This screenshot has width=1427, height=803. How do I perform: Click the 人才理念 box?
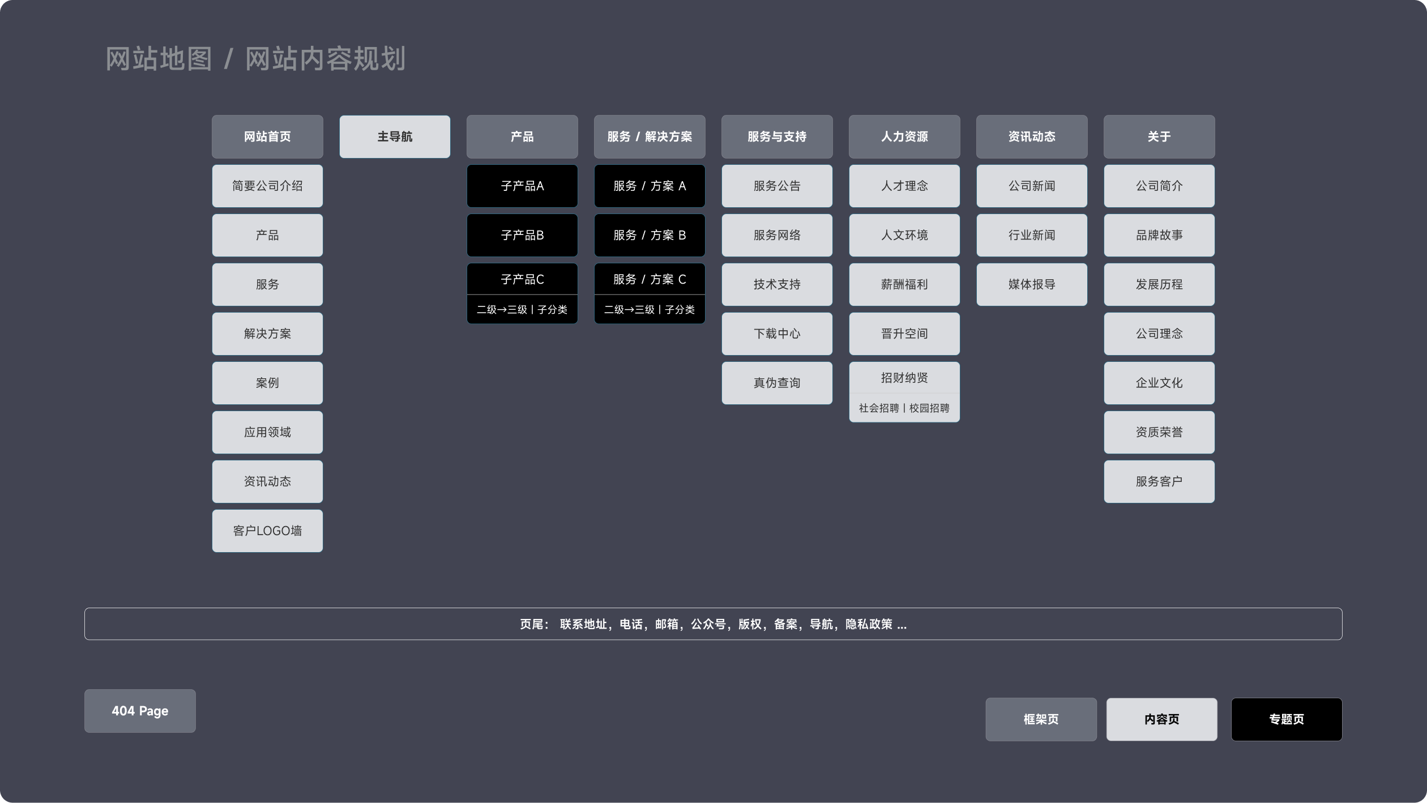tap(904, 186)
